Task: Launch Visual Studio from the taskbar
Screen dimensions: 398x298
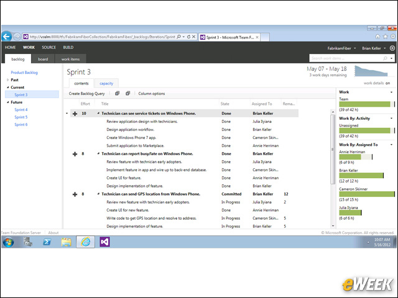Action: coord(104,242)
